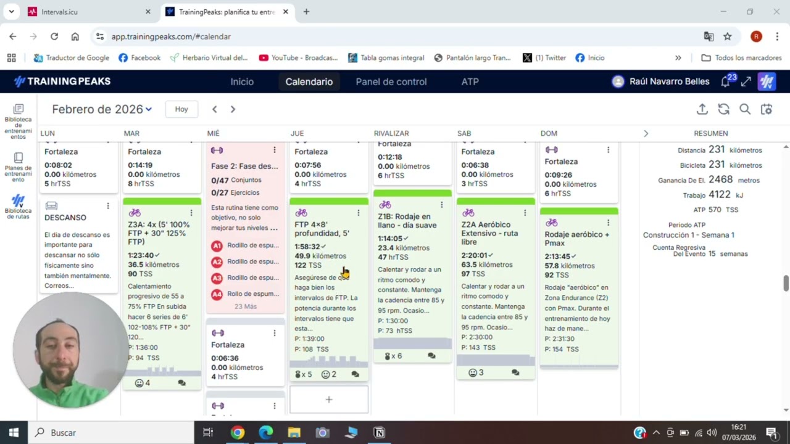The height and width of the screenshot is (444, 790).
Task: Click the address bar URL field
Action: [x=395, y=36]
